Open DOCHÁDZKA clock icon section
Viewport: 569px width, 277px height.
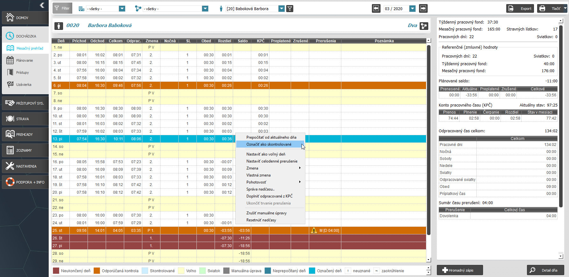pos(10,36)
